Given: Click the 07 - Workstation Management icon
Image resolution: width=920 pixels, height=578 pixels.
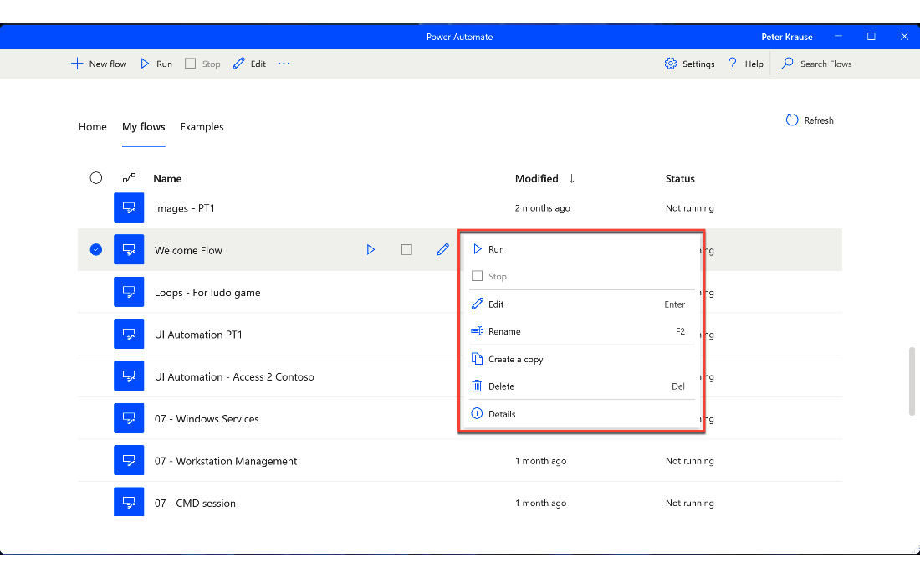Looking at the screenshot, I should point(129,460).
